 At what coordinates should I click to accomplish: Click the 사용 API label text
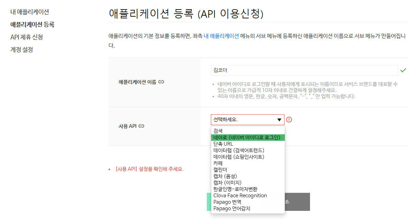click(127, 126)
